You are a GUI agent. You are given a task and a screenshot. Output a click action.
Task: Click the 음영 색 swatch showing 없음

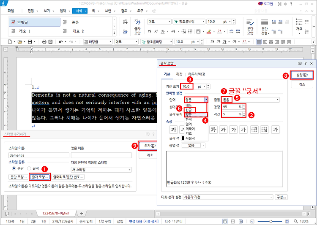click(191, 145)
